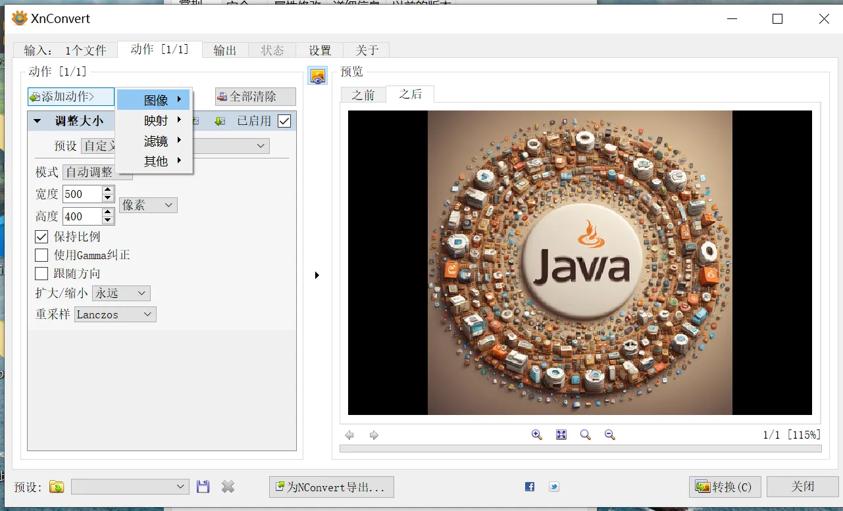Switch to the 输入 input tab
Image resolution: width=843 pixels, height=511 pixels.
65,50
